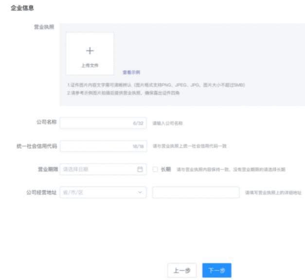Tick the 长期 checkbox
The width and height of the screenshot is (305, 280).
(155, 169)
